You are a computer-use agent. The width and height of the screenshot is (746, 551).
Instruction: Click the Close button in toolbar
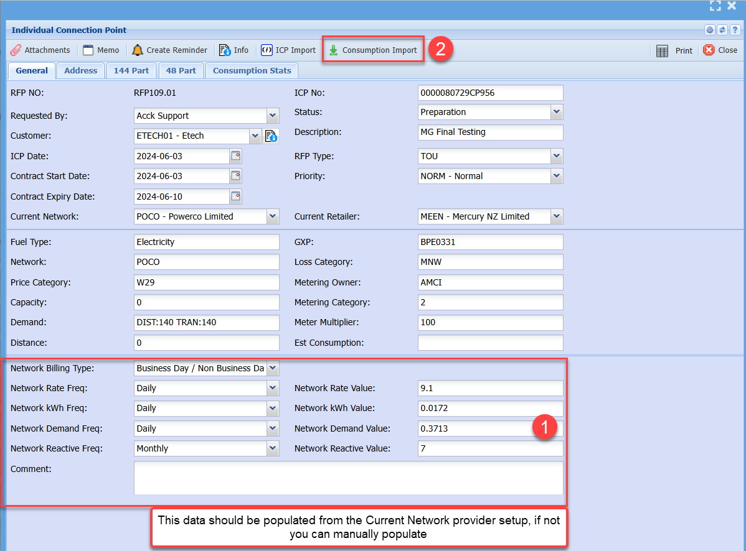tap(720, 50)
